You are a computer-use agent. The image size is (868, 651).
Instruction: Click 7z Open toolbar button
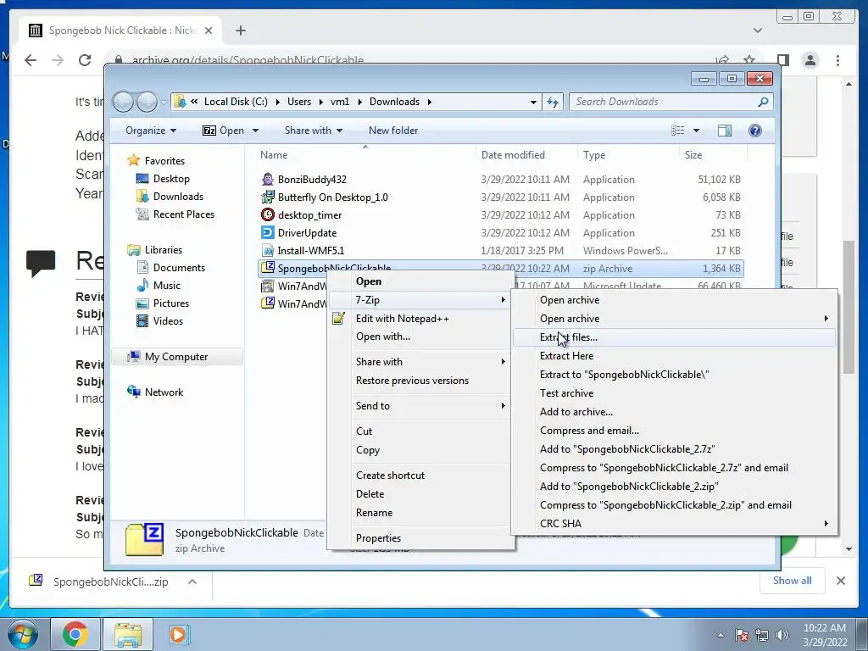(x=223, y=131)
